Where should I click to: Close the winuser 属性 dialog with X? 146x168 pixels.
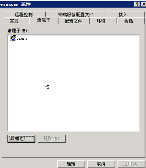(x=144, y=4)
